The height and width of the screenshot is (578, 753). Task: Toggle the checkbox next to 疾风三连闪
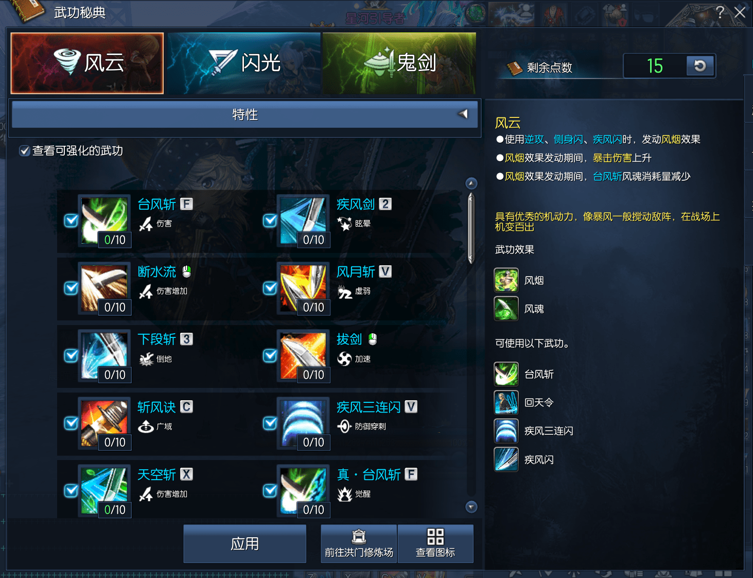[270, 423]
